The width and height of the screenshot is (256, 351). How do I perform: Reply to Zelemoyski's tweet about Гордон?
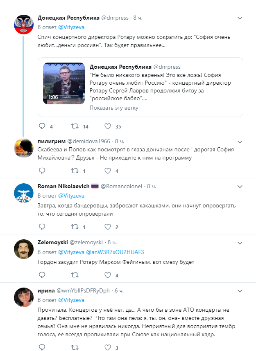pos(42,275)
